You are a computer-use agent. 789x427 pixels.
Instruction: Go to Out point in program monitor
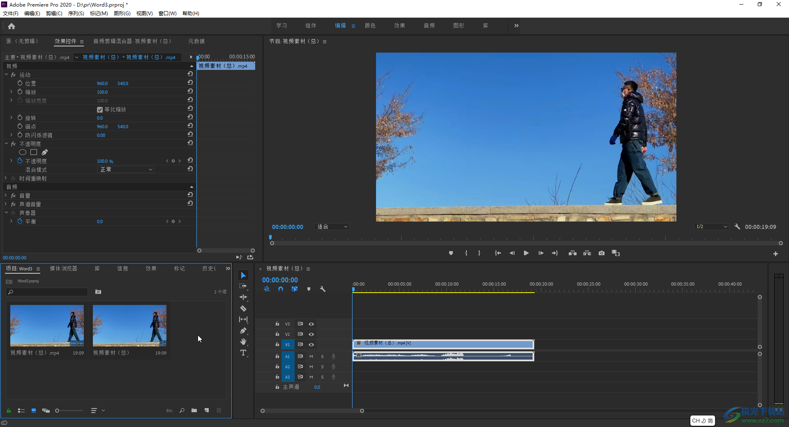coord(555,253)
